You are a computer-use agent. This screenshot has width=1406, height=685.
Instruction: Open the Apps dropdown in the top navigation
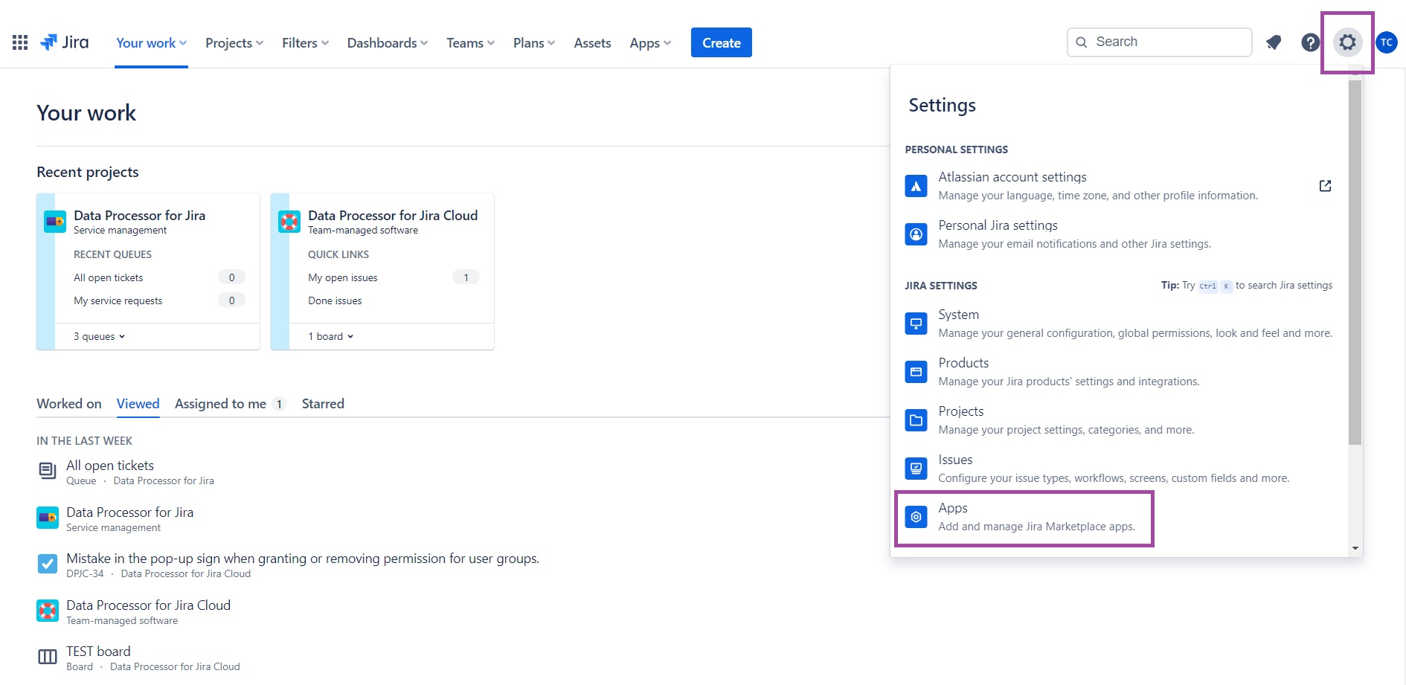click(650, 43)
